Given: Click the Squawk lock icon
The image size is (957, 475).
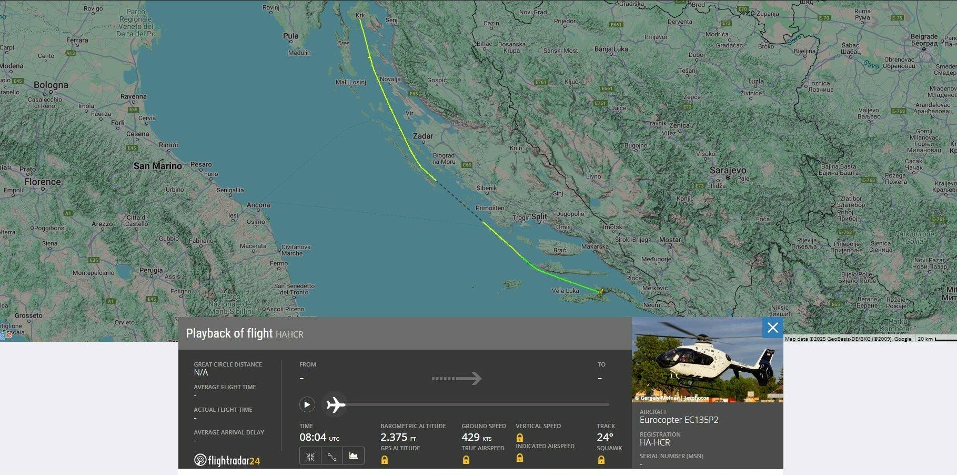Looking at the screenshot, I should pos(601,460).
